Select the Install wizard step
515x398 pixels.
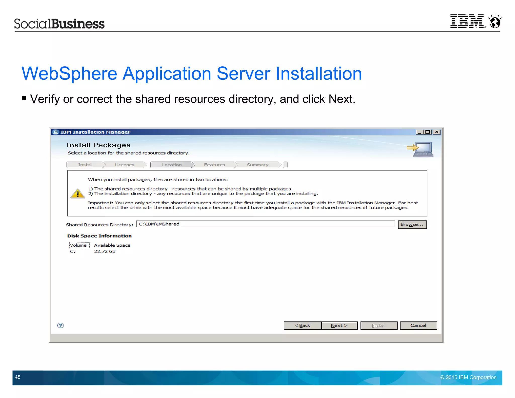click(x=85, y=165)
